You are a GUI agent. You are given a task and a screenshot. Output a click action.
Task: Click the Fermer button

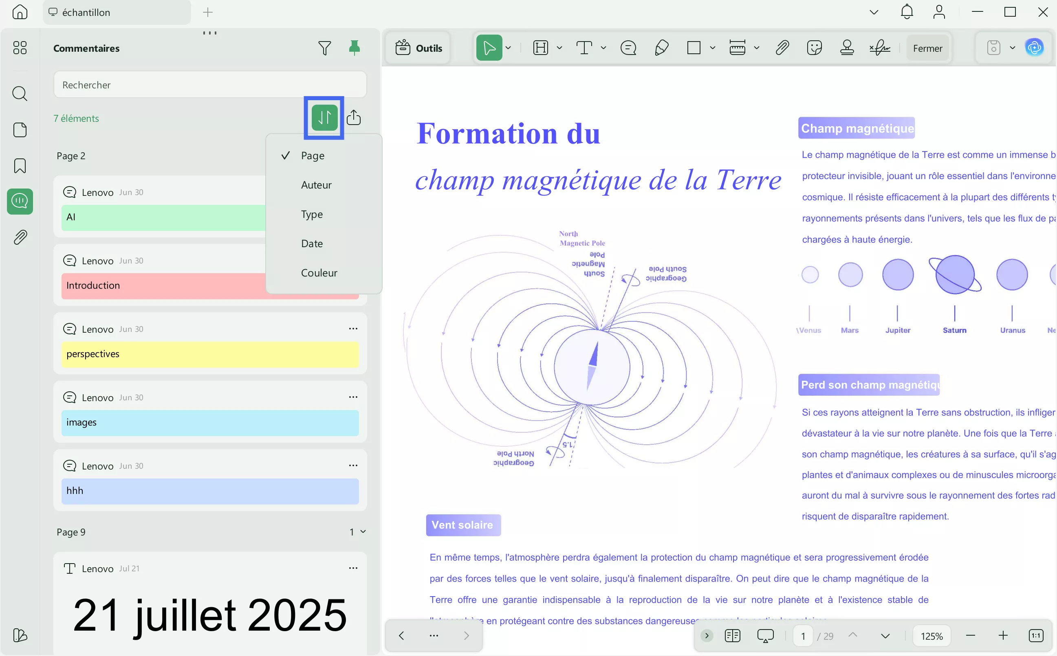[927, 48]
